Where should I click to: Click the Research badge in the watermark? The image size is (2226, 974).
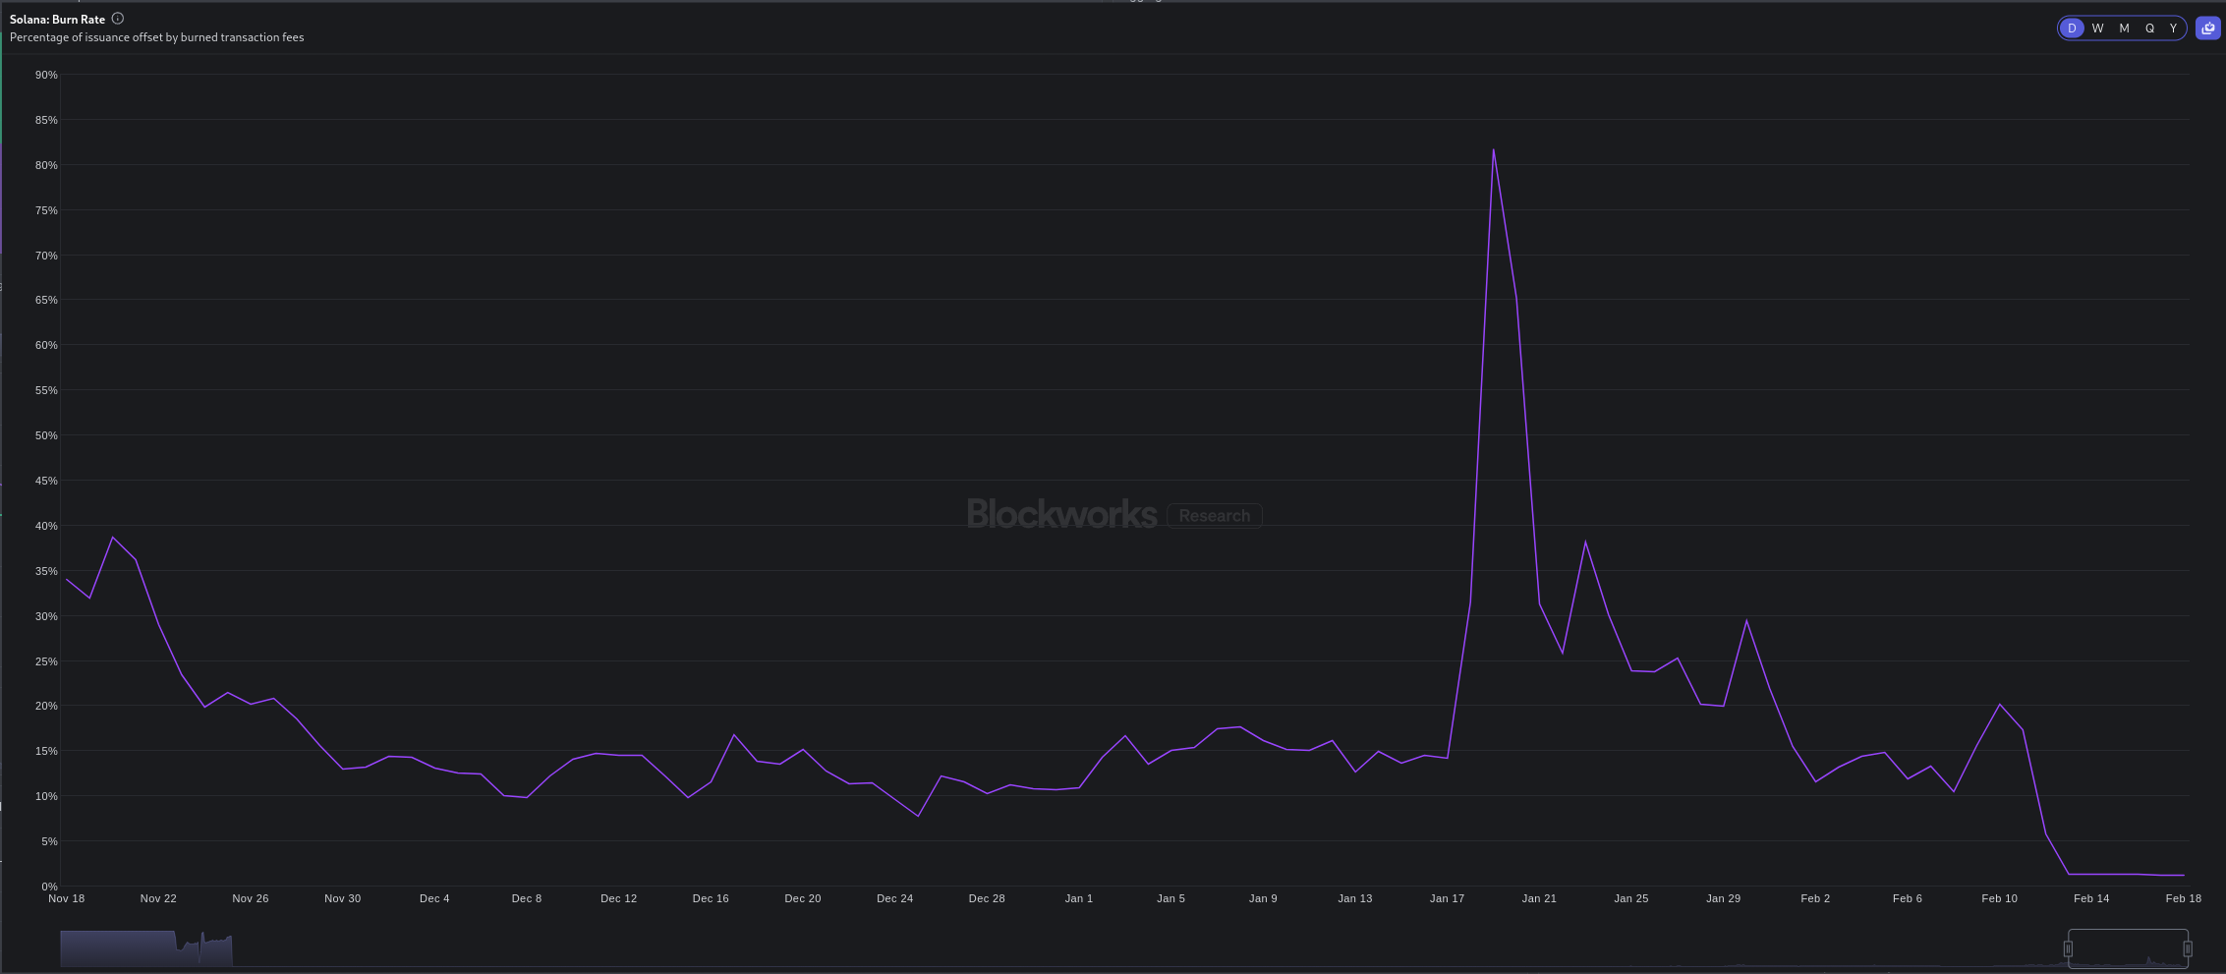click(1214, 516)
